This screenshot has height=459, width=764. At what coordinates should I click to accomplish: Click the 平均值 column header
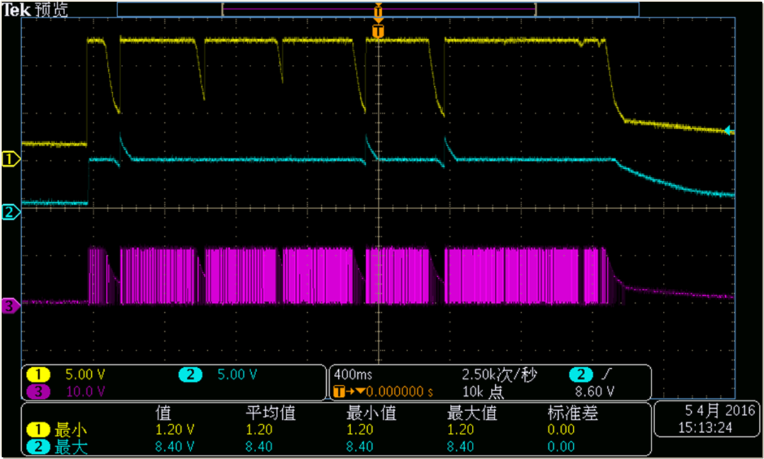click(x=270, y=413)
